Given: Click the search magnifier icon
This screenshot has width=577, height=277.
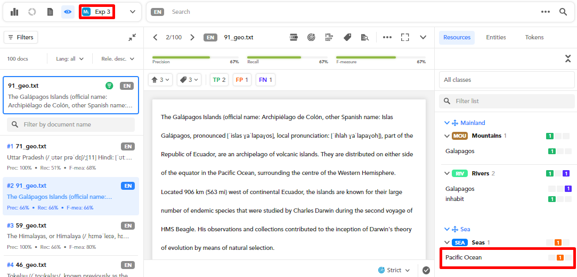Looking at the screenshot, I should tap(563, 12).
